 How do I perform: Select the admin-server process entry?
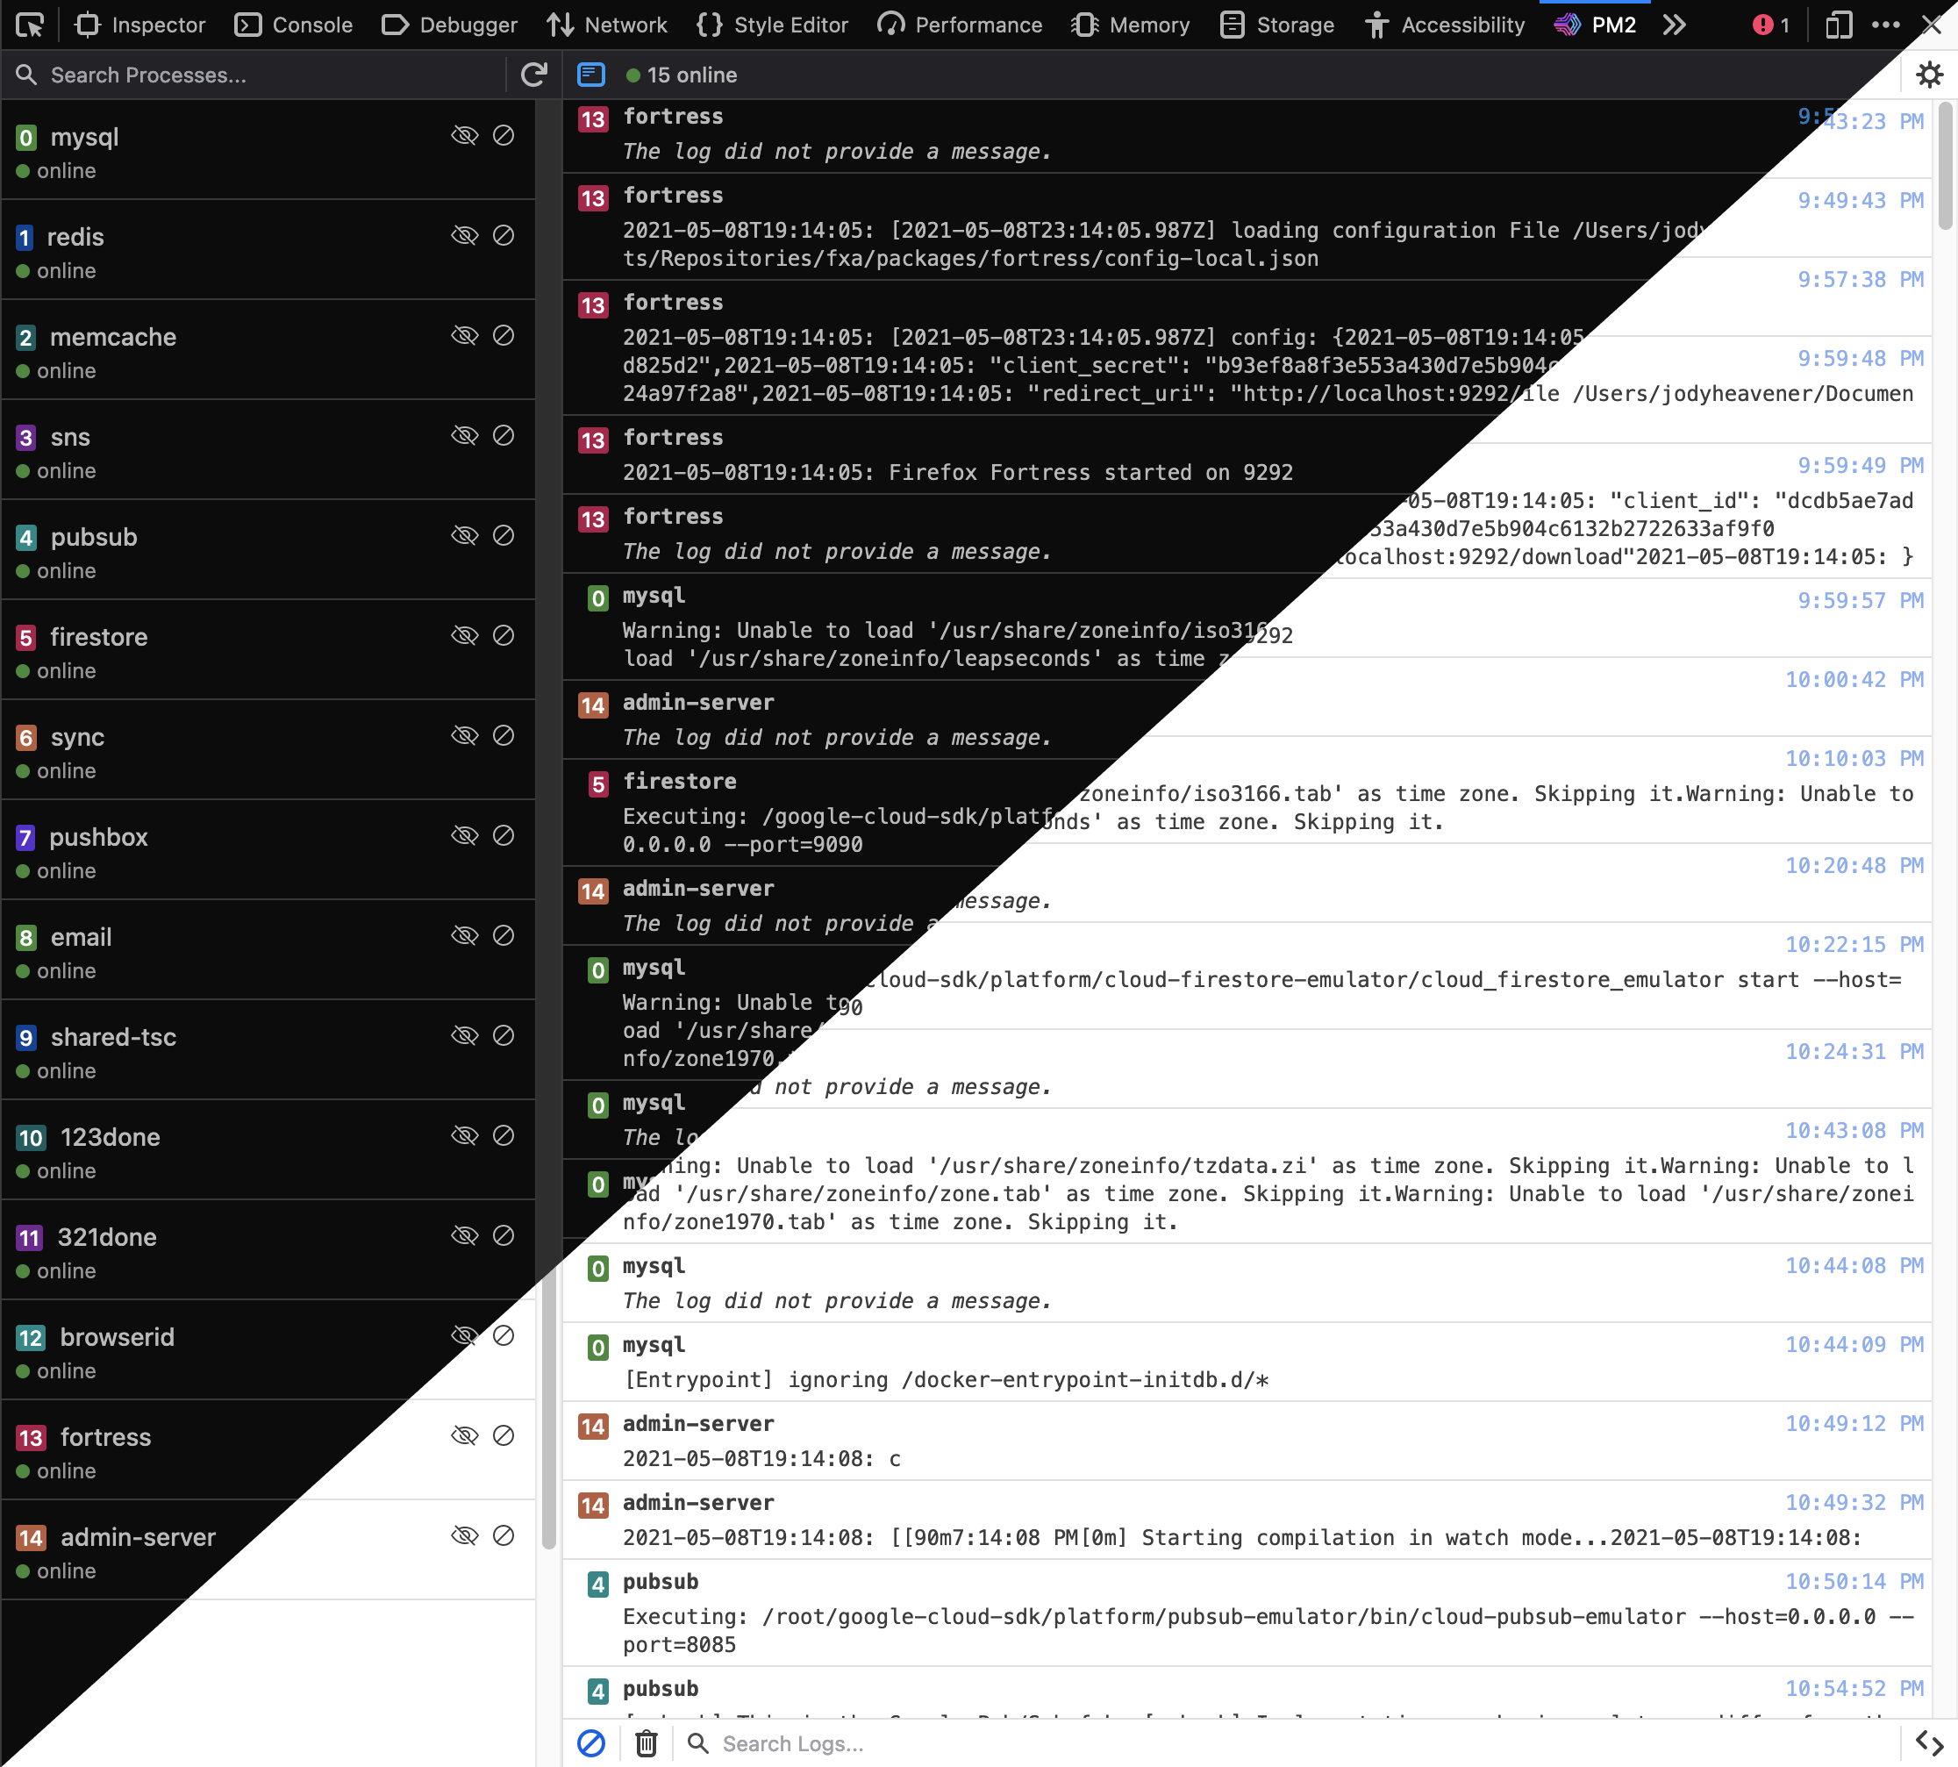(x=138, y=1537)
